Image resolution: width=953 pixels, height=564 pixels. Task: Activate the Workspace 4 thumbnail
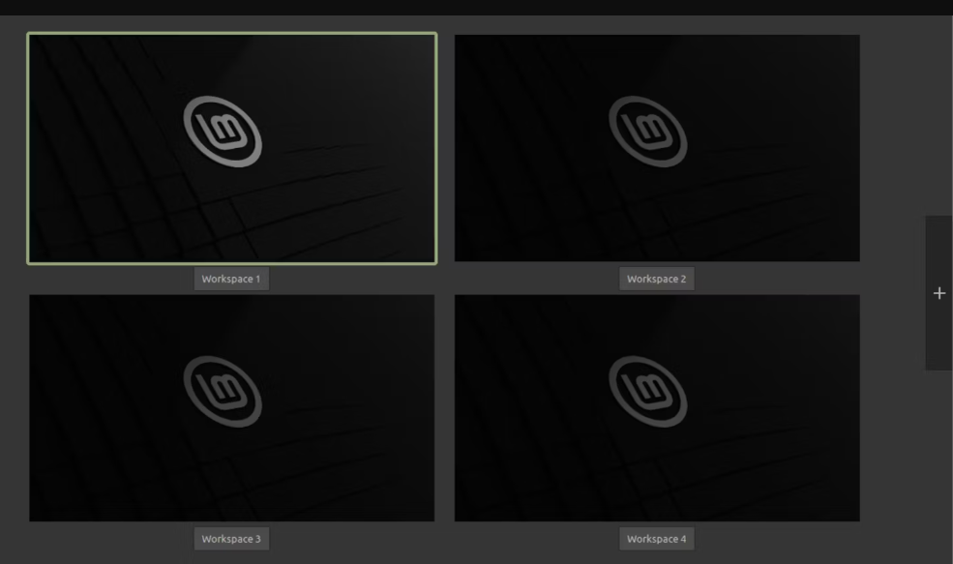[657, 408]
